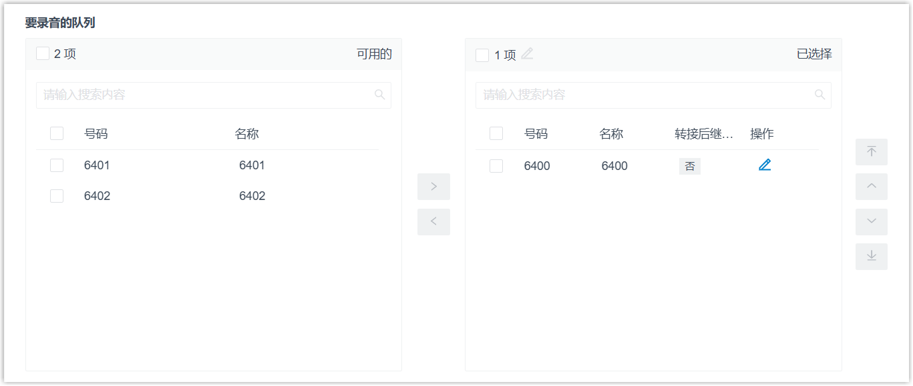The width and height of the screenshot is (913, 386).
Task: Move selected queue up one position
Action: coord(872,187)
